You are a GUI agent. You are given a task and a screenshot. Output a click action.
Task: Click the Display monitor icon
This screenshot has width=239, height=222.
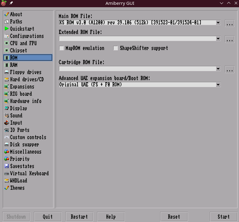coord(7,108)
